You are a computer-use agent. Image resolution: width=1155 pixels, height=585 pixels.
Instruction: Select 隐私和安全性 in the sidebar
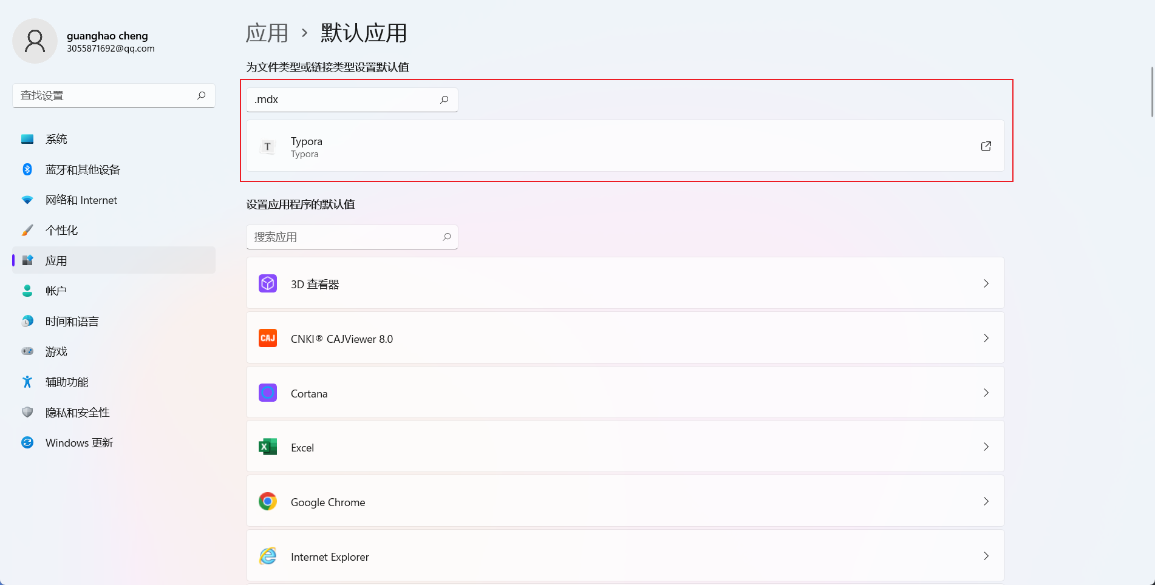[x=114, y=412]
